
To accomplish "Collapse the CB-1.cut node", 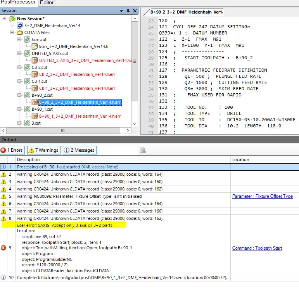I will click(19, 81).
